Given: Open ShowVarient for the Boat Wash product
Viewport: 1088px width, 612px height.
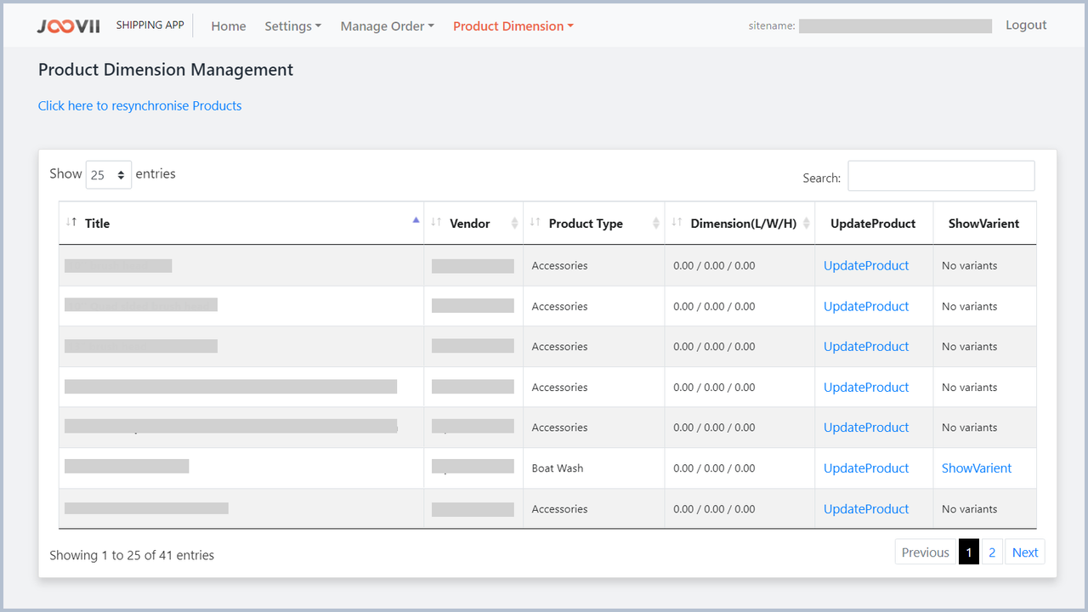Looking at the screenshot, I should coord(976,467).
